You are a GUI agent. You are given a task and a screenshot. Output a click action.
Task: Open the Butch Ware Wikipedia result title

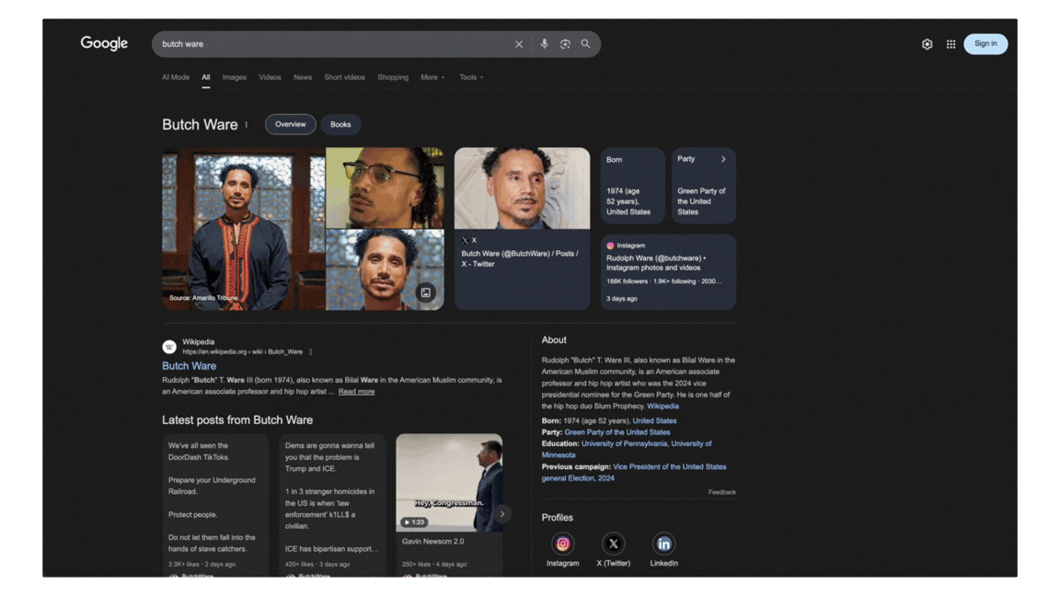tap(190, 366)
